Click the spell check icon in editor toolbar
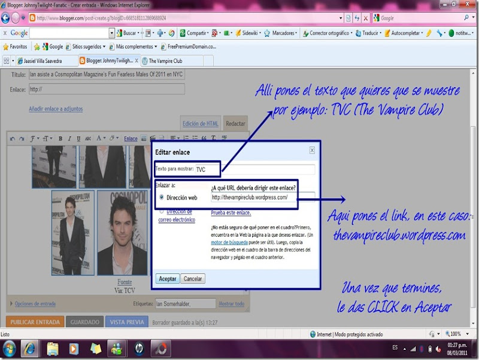 pos(224,138)
